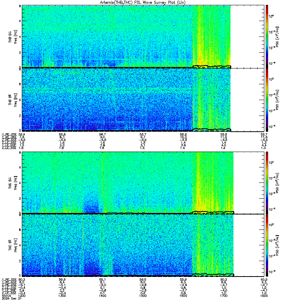This screenshot has height=301, width=282.
Task: Click the "1500" time axis label
Action: pyautogui.click(x=143, y=296)
